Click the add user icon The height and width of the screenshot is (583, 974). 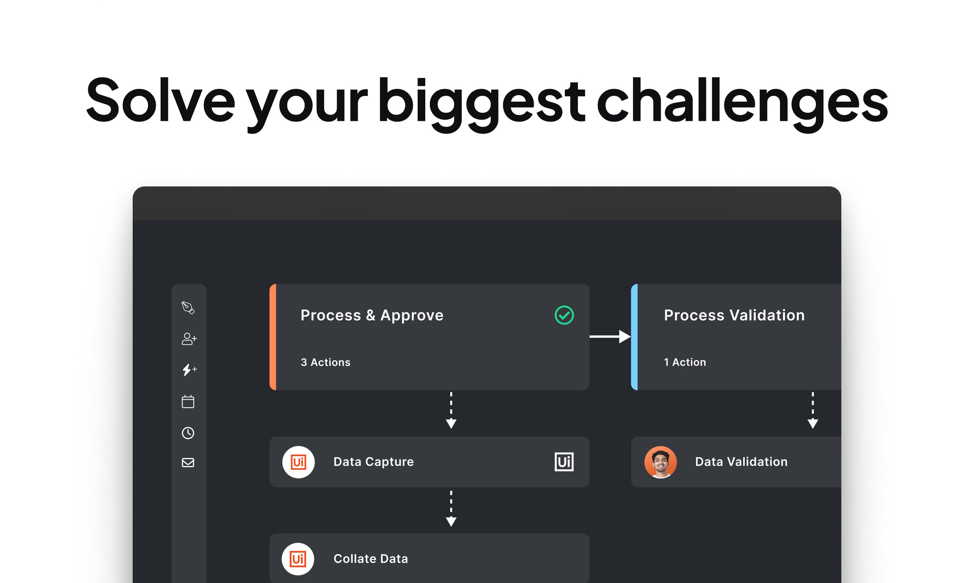(x=189, y=339)
